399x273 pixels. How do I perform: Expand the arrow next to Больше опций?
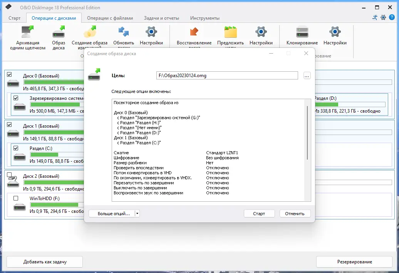tap(137, 213)
